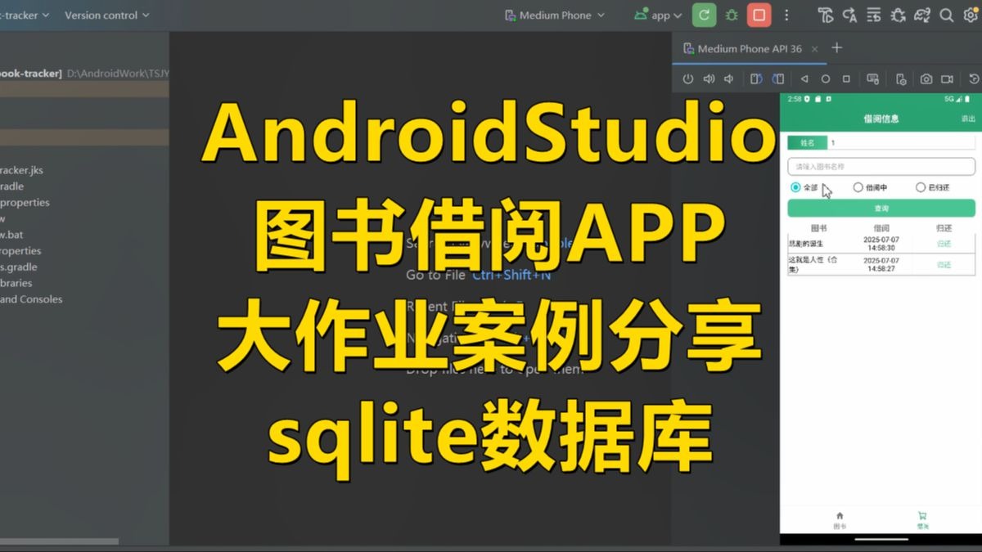Open the 图书 tab at bottom of app

(840, 518)
